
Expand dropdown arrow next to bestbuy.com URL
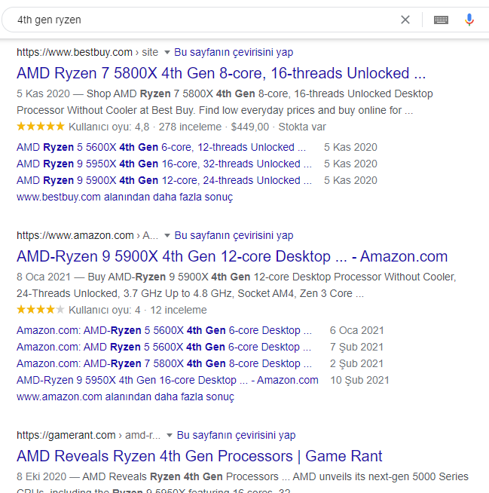pos(167,53)
